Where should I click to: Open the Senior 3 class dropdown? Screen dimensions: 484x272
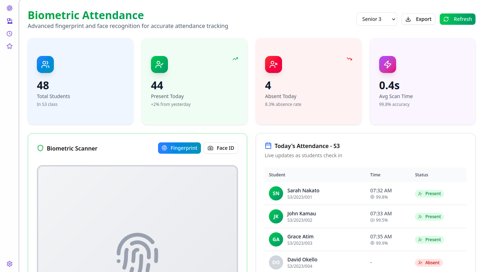coord(377,19)
